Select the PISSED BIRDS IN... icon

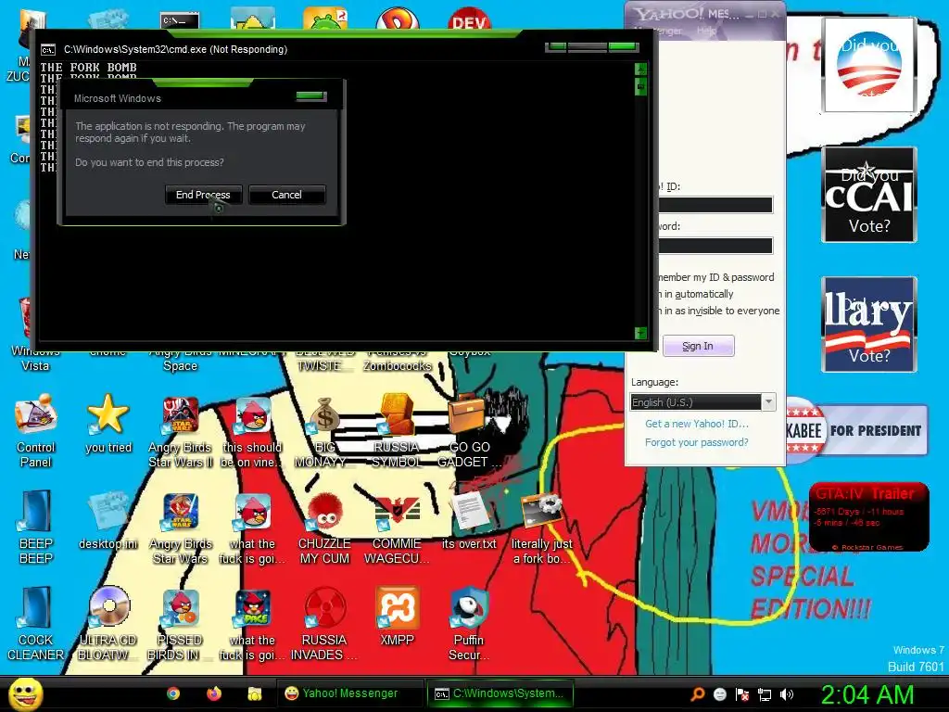[181, 624]
